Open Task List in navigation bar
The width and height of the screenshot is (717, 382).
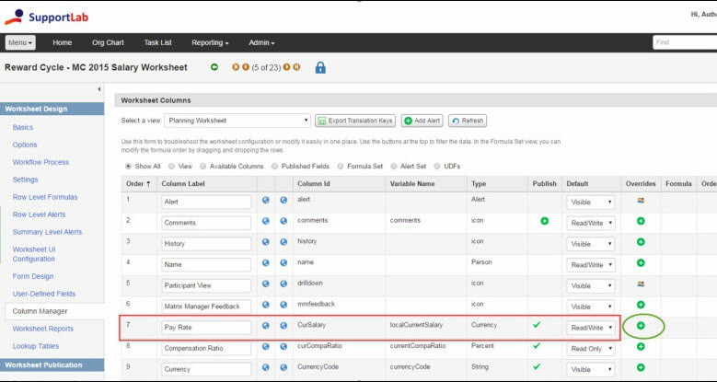[x=157, y=42]
